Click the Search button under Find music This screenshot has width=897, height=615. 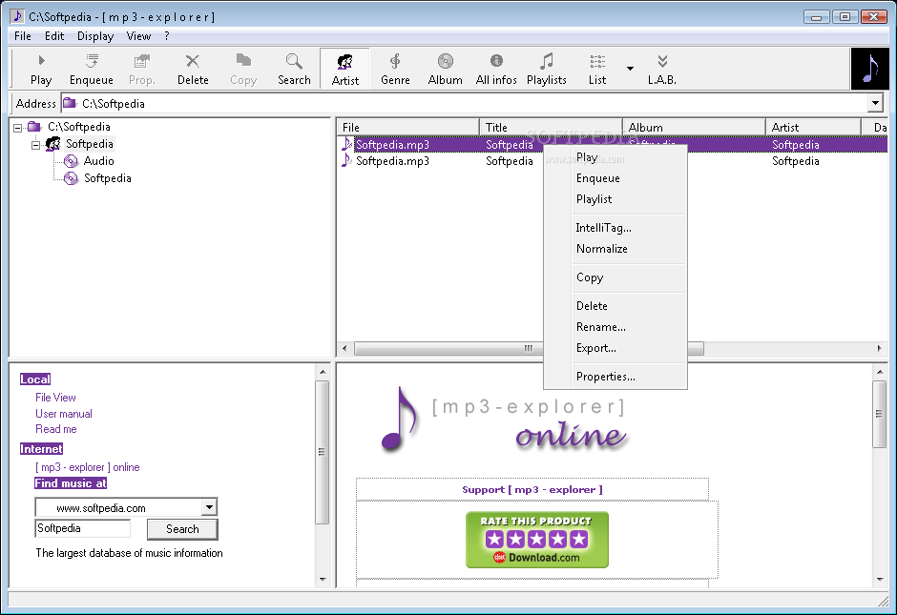point(182,529)
